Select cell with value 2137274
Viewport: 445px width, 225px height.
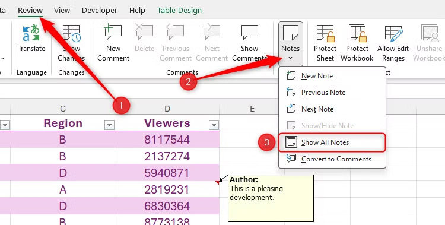click(167, 156)
